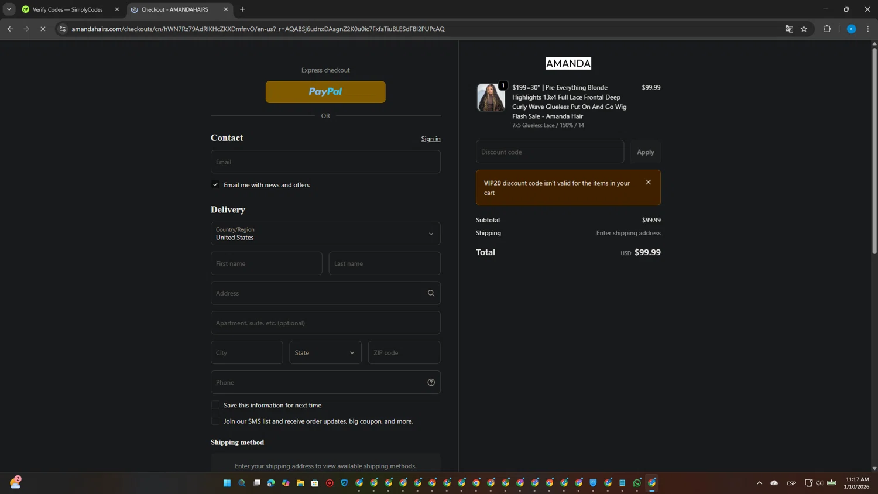878x494 pixels.
Task: Open the translate page icon
Action: point(789,29)
